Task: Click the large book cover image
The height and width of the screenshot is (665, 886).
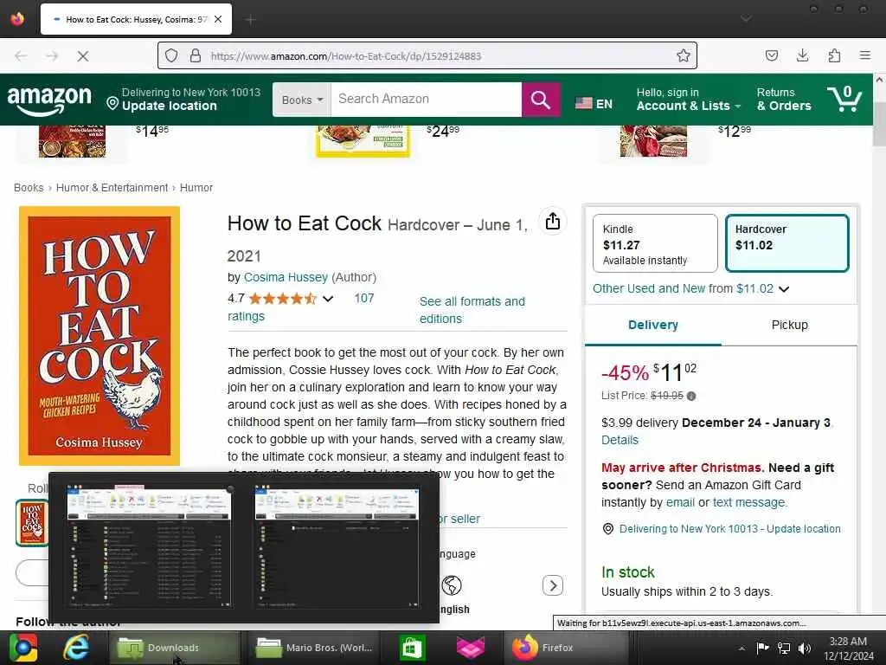Action: tap(100, 336)
